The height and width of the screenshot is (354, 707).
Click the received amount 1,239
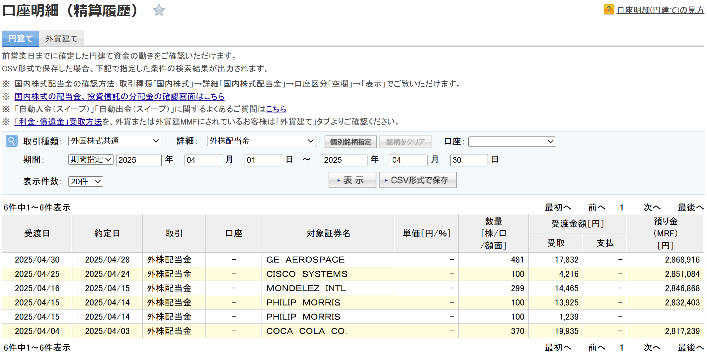pos(569,317)
